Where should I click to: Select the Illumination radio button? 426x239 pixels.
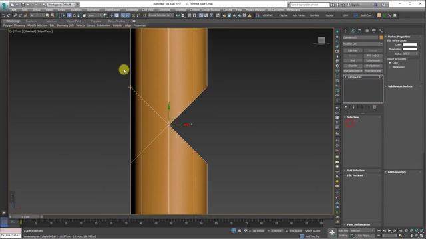(390, 67)
